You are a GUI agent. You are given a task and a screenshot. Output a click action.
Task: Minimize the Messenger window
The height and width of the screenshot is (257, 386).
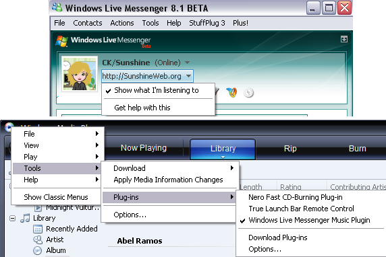[312, 8]
